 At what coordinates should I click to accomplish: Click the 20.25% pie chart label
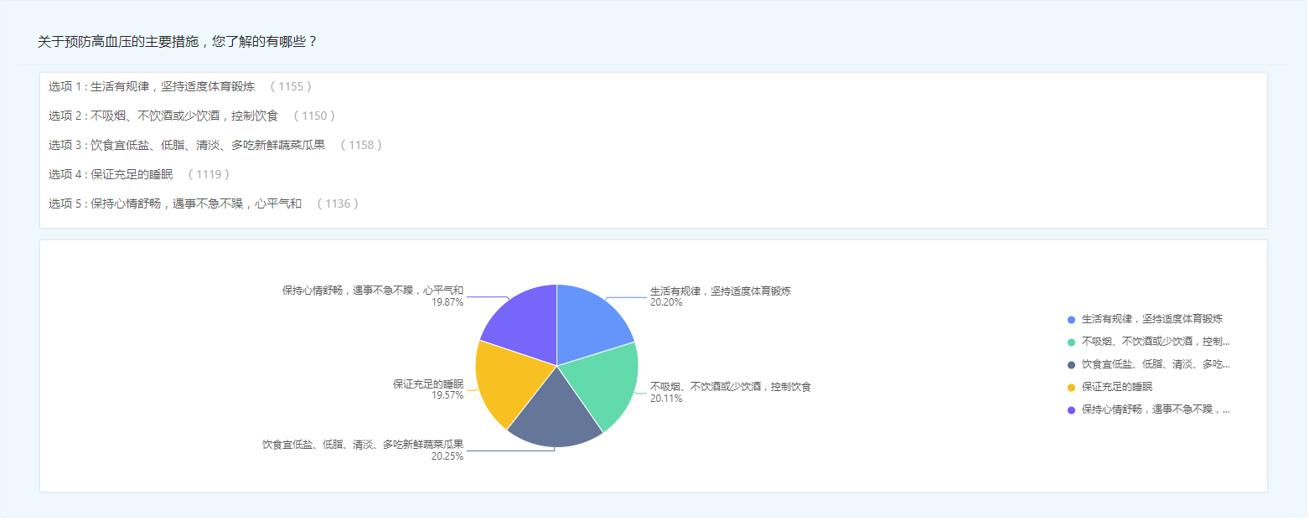447,456
